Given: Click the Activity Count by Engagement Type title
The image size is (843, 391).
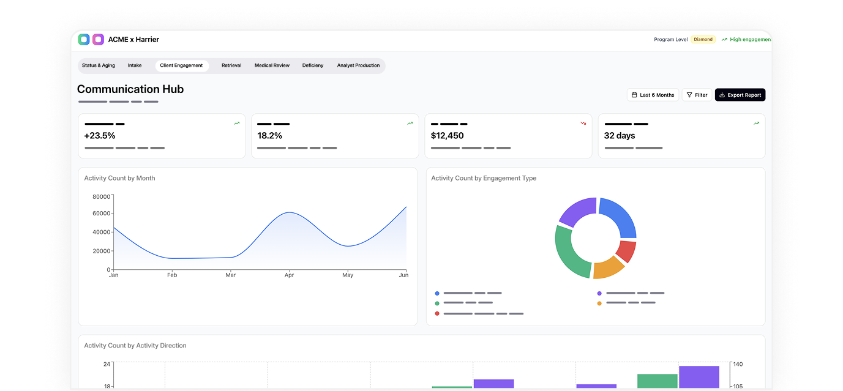Looking at the screenshot, I should 484,178.
